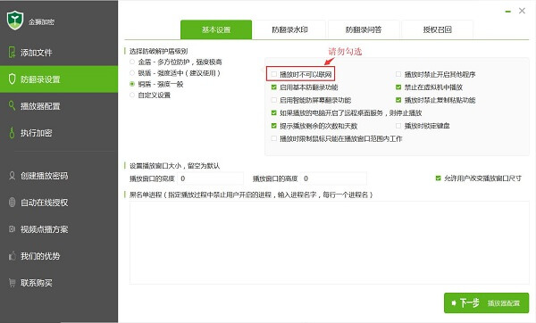Toggle 播放时禁止复制粘贴功能 checkbox

[x=398, y=100]
